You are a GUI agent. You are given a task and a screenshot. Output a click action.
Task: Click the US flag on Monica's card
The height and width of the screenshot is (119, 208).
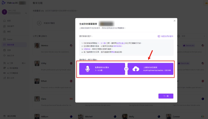(71, 46)
